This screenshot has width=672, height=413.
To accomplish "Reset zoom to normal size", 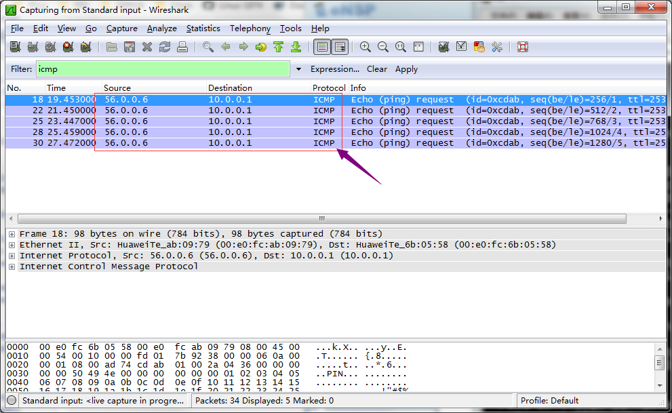I will (x=400, y=47).
